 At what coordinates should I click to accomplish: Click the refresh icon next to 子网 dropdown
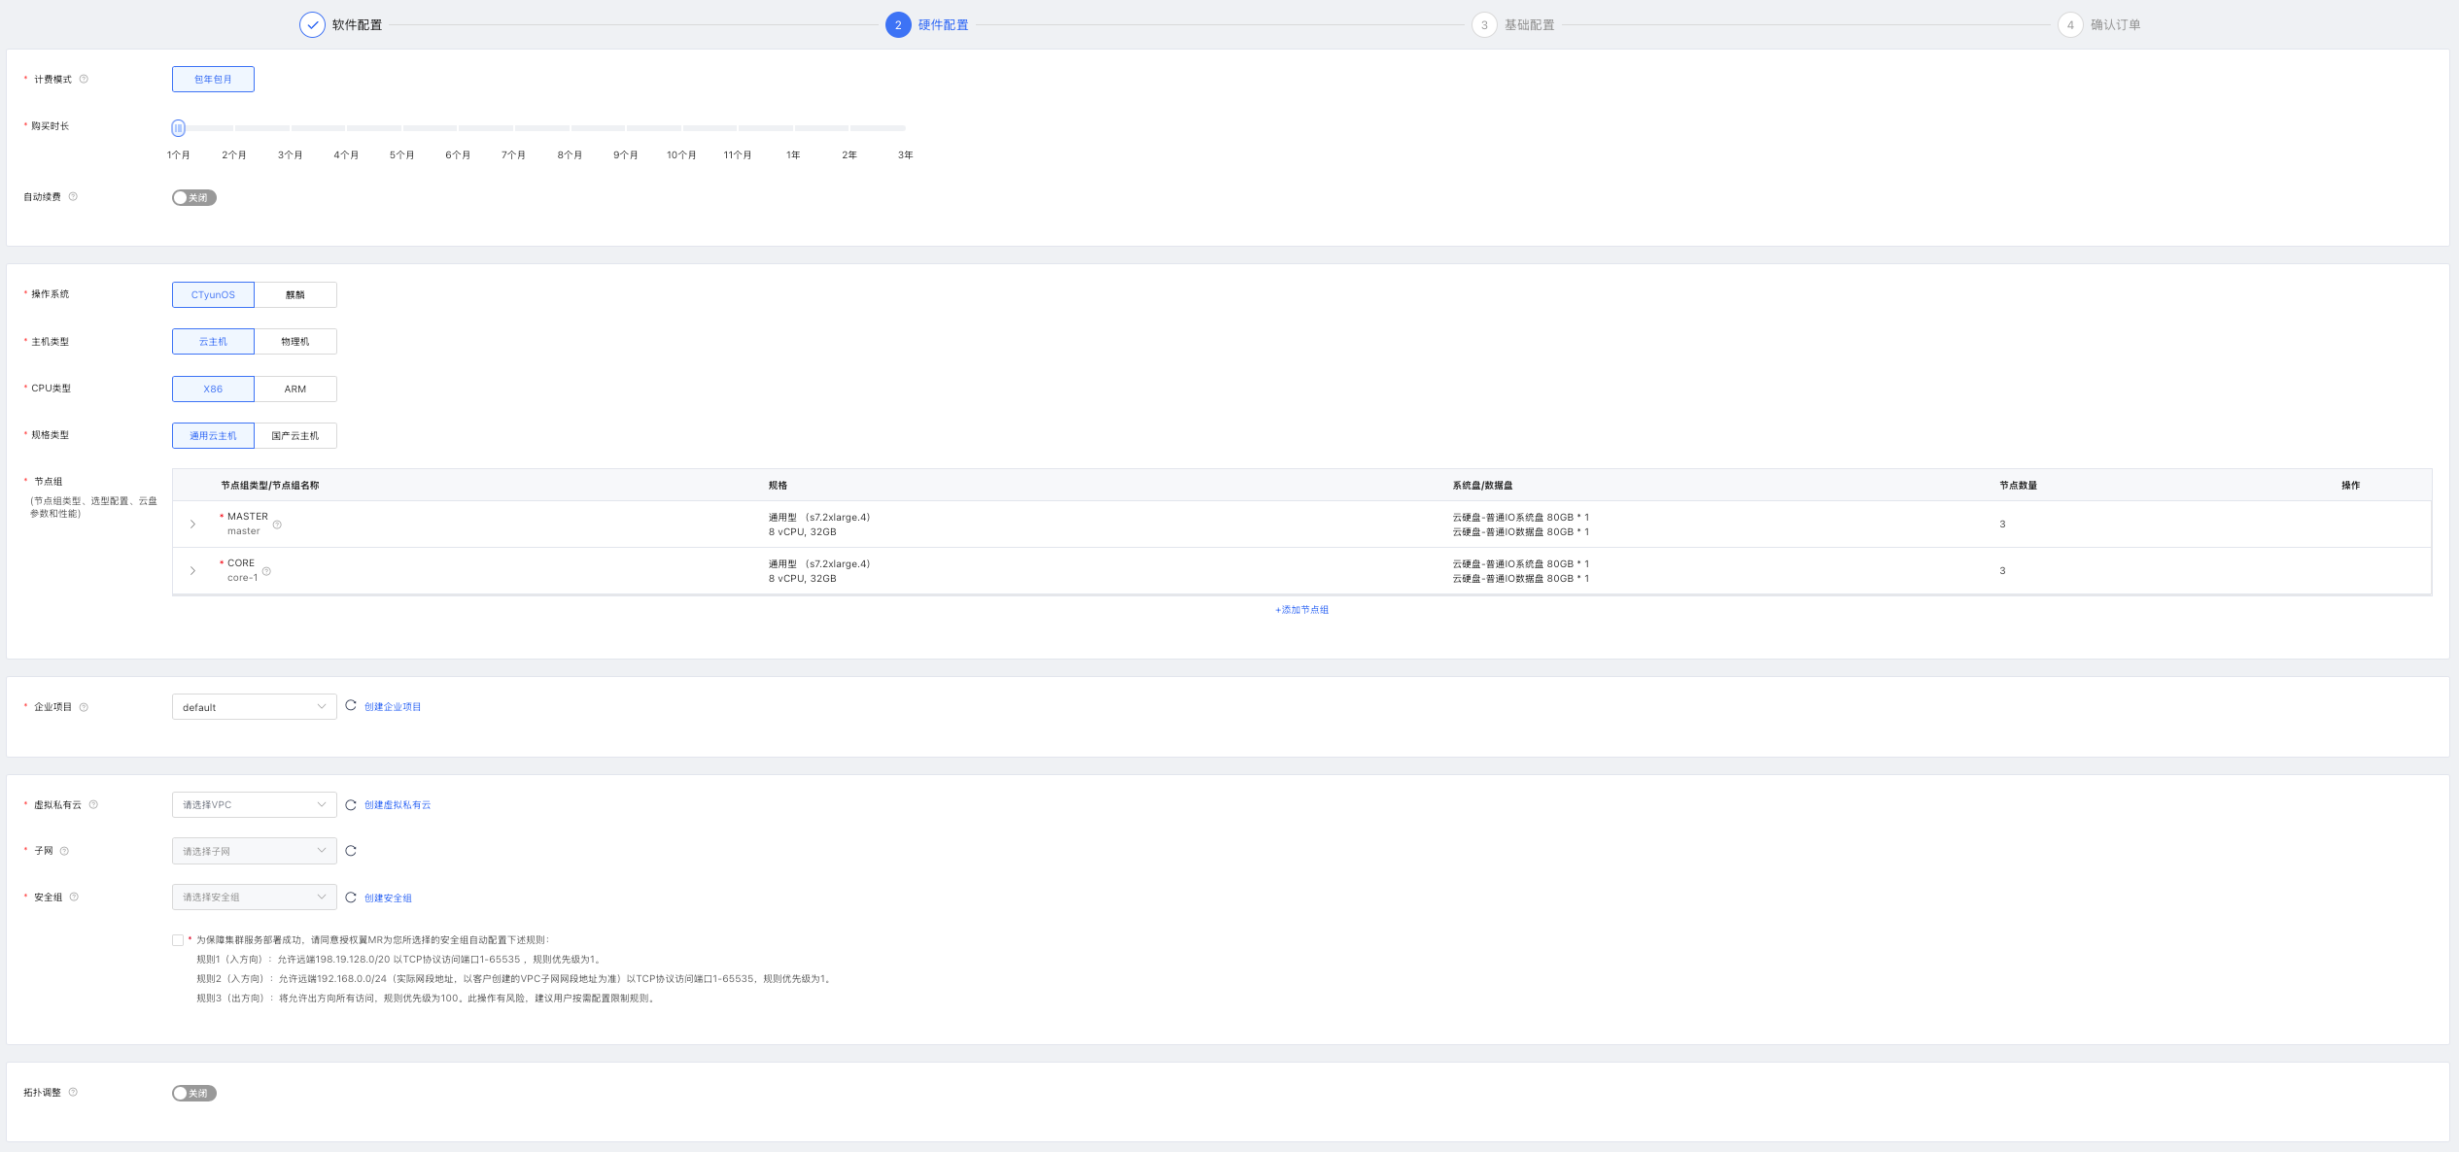click(351, 851)
